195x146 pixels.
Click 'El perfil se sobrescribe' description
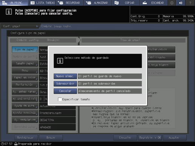pos(110,84)
